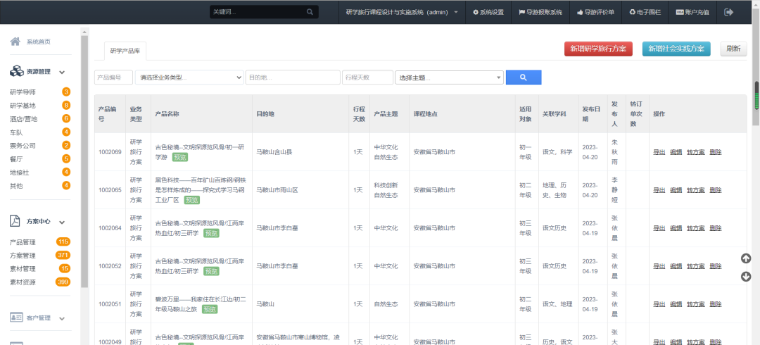
Task: Go to 系统首页 home icon
Action: pyautogui.click(x=15, y=42)
